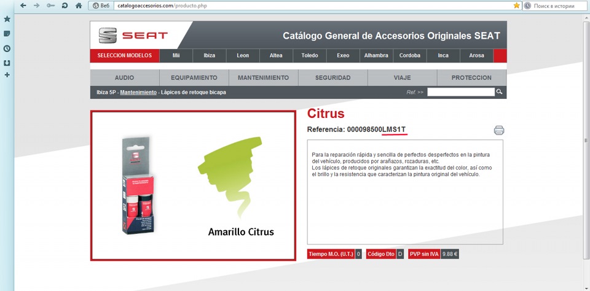
Task: Reload the page with the refresh icon
Action: pyautogui.click(x=65, y=6)
